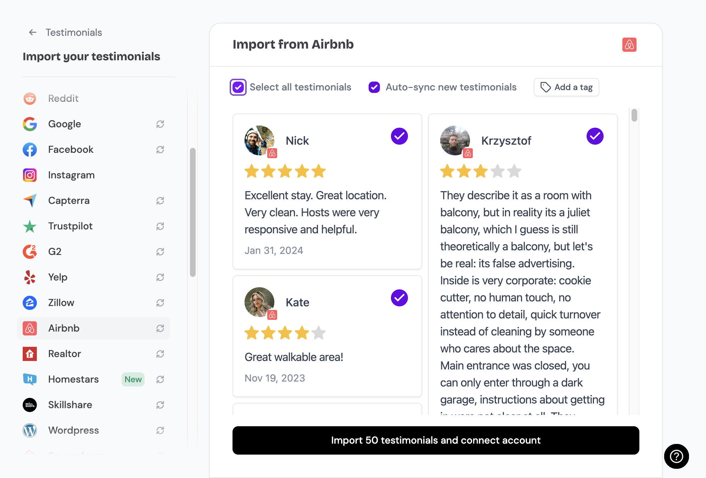The image size is (706, 478).
Task: Toggle Auto-sync new testimonials checkbox
Action: point(374,87)
